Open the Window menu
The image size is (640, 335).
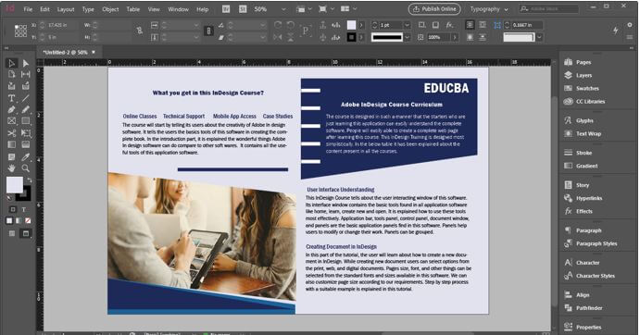[x=179, y=9]
